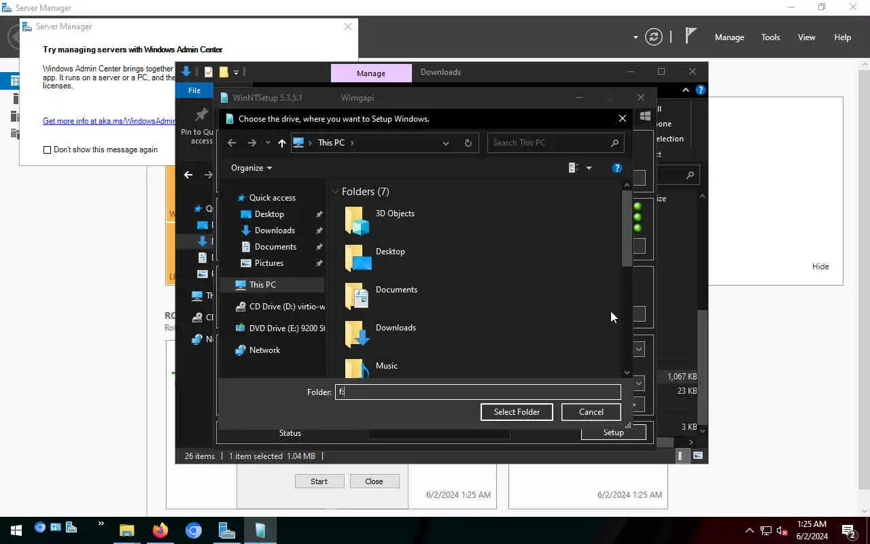Open the View menu in Server Manager
The height and width of the screenshot is (544, 870).
[x=807, y=37]
